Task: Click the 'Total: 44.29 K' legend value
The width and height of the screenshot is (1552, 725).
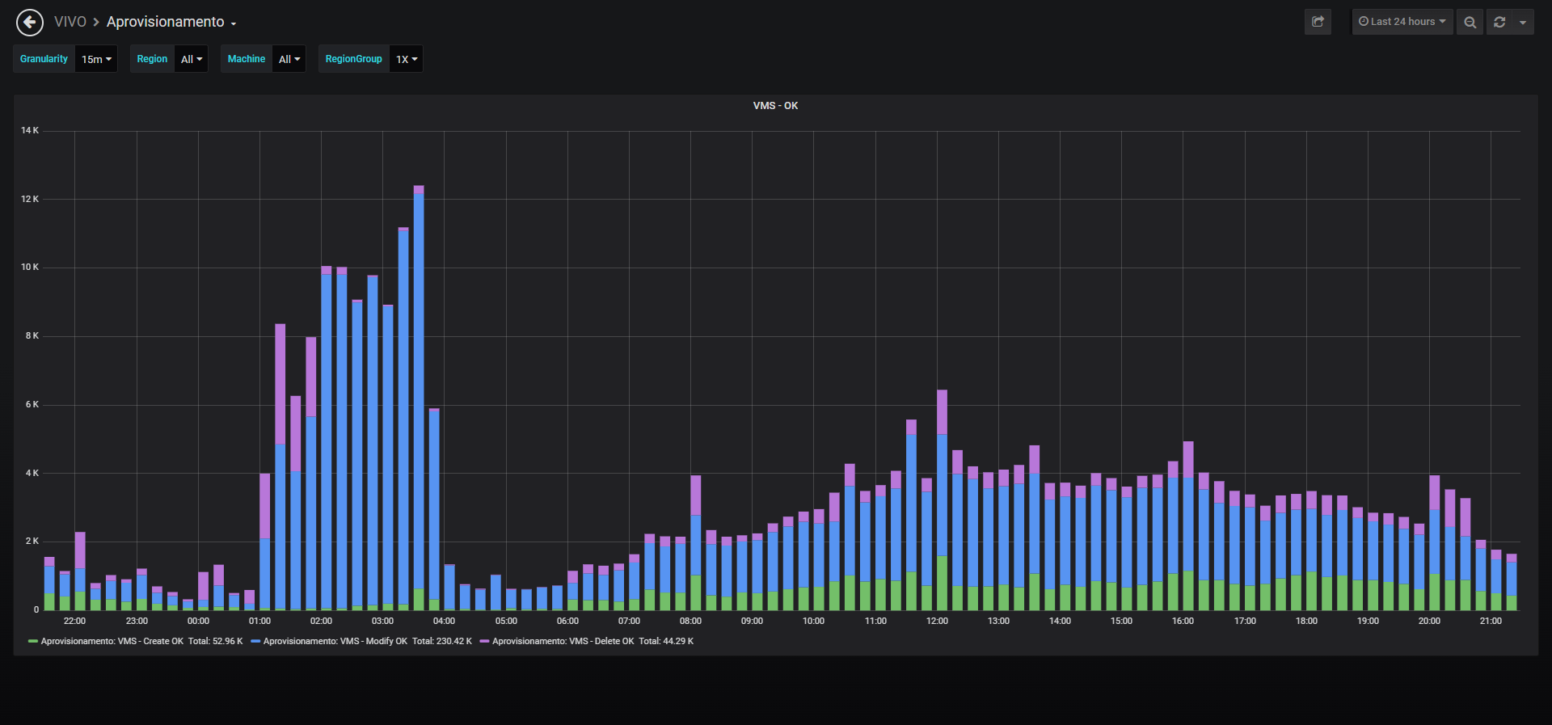Action: tap(666, 642)
